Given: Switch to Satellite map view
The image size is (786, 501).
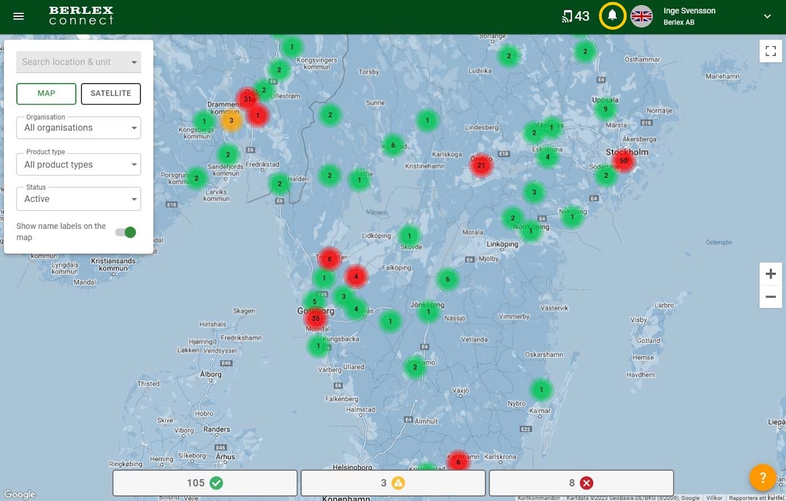Looking at the screenshot, I should [x=111, y=94].
